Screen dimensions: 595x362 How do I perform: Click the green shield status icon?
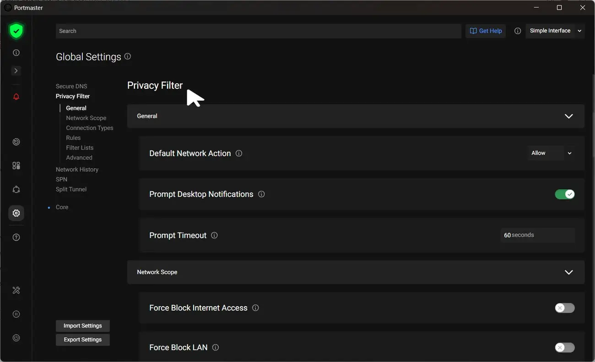pos(16,31)
